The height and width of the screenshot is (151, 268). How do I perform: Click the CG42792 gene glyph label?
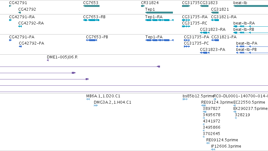click(27, 9)
